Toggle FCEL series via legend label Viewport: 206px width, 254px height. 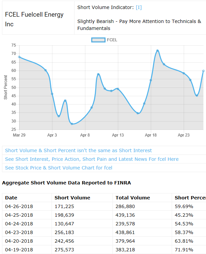112,40
